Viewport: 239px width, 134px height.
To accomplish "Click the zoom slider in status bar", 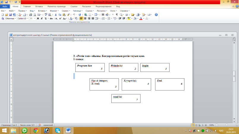I will coord(227,125).
